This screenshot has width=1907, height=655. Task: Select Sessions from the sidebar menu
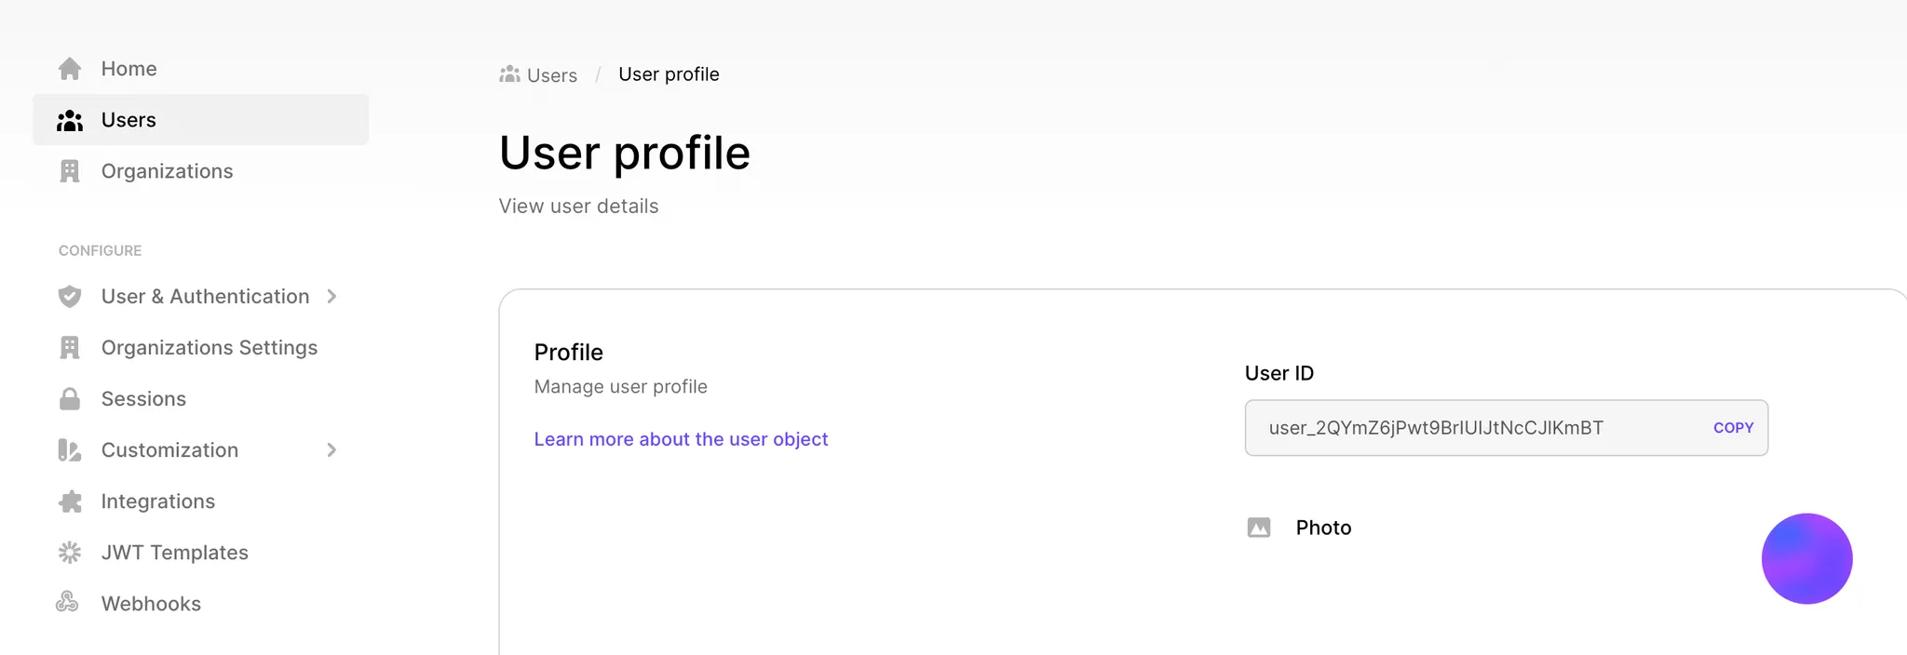142,398
